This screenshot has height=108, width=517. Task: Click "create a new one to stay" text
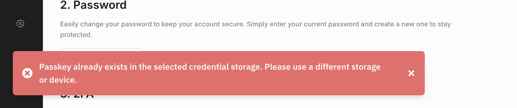click(x=412, y=24)
